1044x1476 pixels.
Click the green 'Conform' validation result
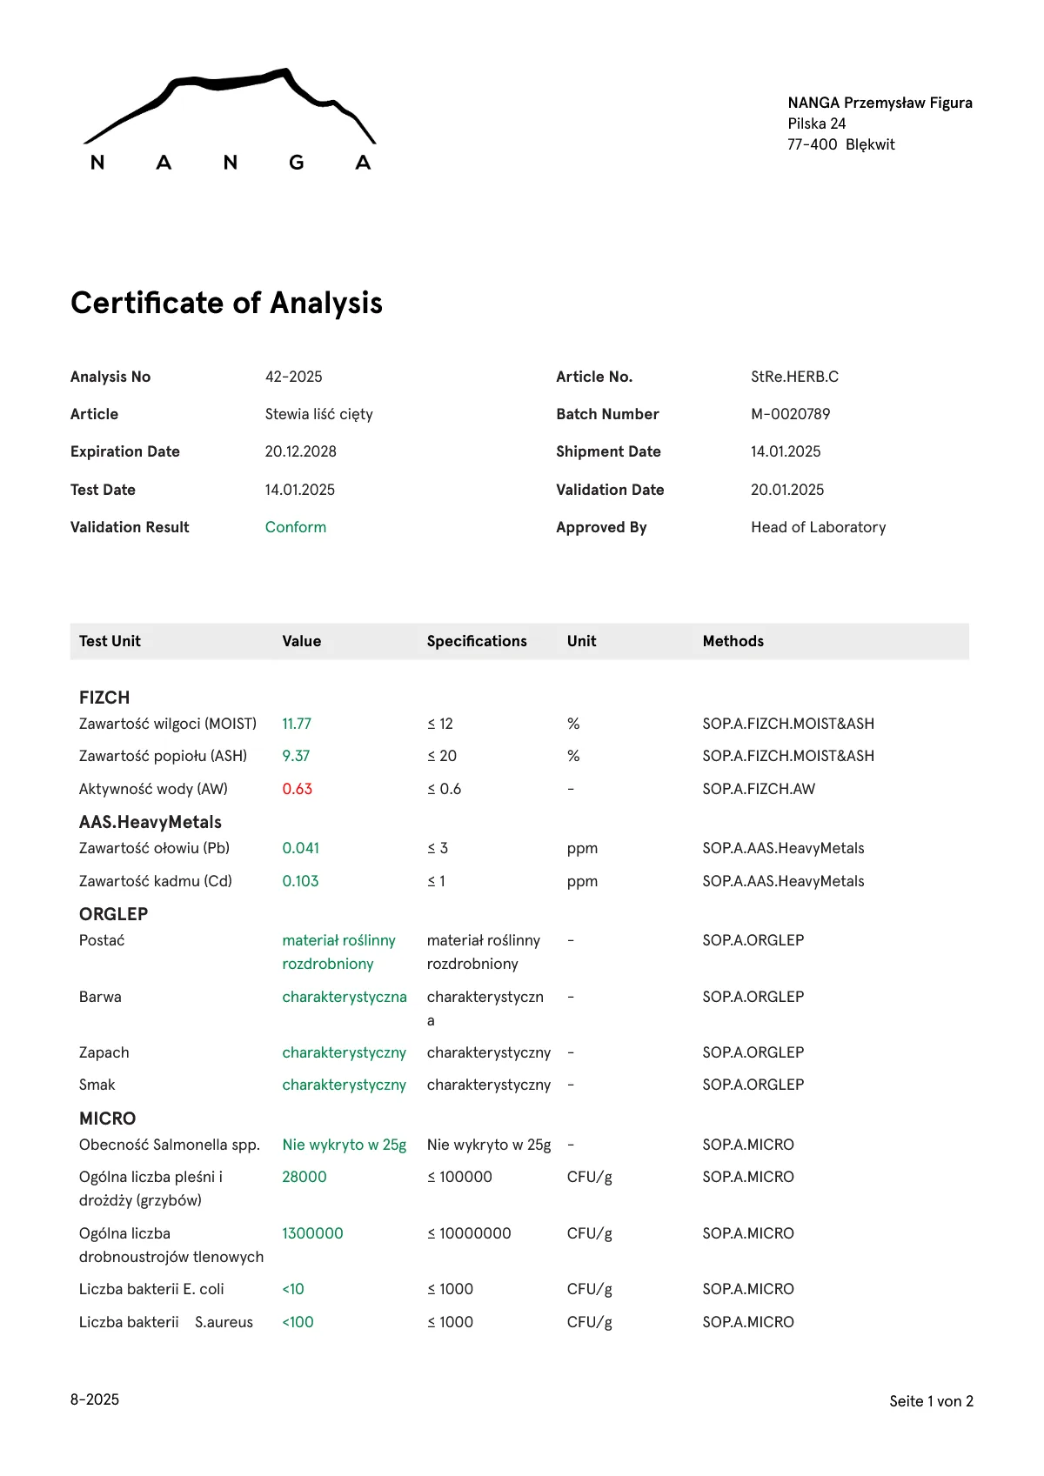[x=296, y=527]
